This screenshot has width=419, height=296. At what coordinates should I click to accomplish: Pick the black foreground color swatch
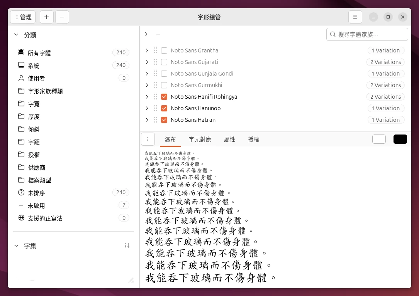[400, 139]
